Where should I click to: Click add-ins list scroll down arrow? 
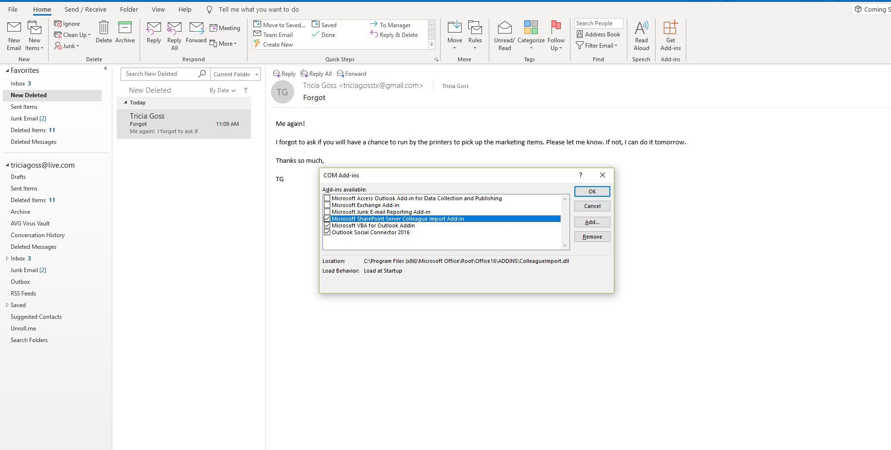tap(565, 245)
